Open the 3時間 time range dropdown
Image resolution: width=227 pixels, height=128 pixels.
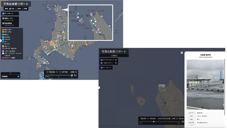tap(73, 72)
